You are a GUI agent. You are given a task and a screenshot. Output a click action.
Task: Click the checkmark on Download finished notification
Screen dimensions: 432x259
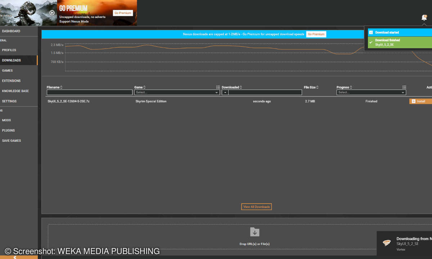click(371, 42)
